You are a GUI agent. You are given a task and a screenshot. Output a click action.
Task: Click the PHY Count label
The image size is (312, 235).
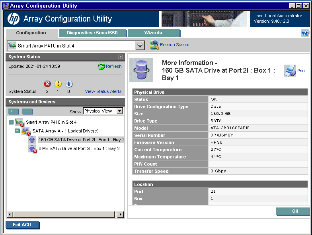tap(146, 164)
